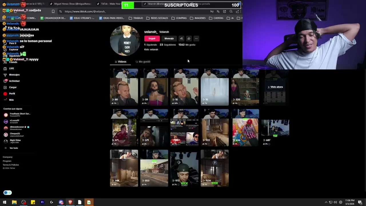The height and width of the screenshot is (206, 366).
Task: Open the video with 520 views
Action: click(245, 87)
